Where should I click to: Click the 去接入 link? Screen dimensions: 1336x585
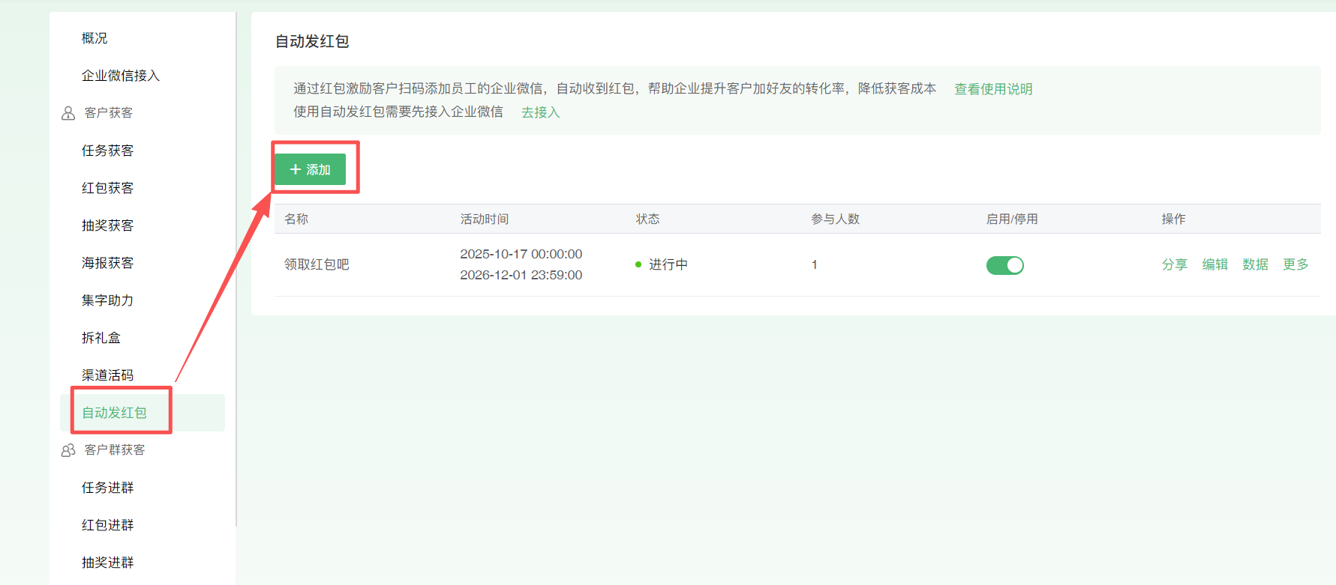(540, 112)
